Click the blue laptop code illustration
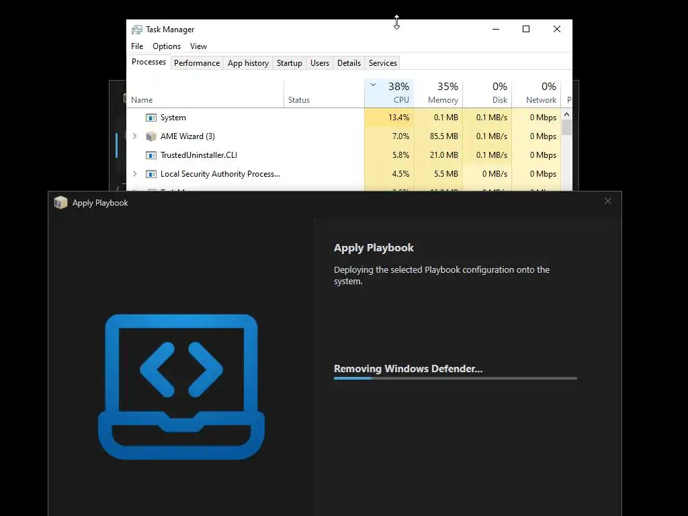688x516 pixels. pos(181,386)
